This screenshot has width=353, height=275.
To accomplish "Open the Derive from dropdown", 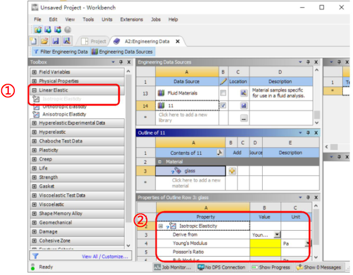I will [277, 235].
